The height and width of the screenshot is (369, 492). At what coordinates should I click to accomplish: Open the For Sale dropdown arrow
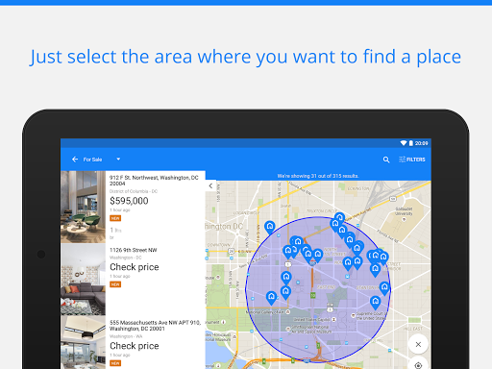[118, 160]
